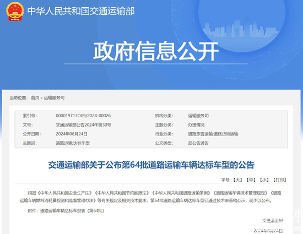This screenshot has width=303, height=234.
Task: Click the national emblem logo
Action: click(15, 11)
